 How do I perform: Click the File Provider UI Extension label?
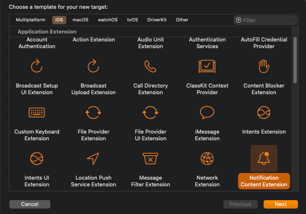(x=150, y=135)
